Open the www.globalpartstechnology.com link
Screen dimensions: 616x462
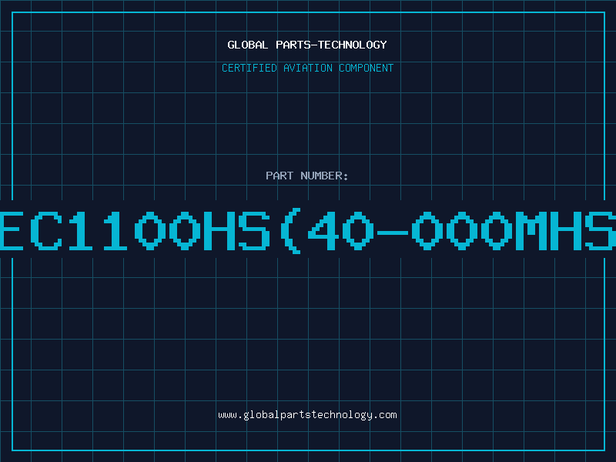click(x=307, y=415)
